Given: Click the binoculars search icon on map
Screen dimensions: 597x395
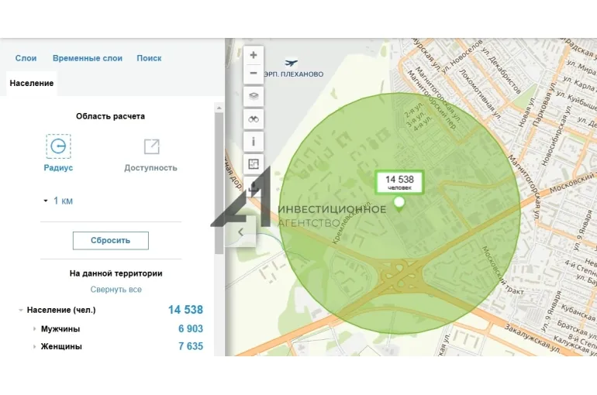Looking at the screenshot, I should [x=254, y=119].
